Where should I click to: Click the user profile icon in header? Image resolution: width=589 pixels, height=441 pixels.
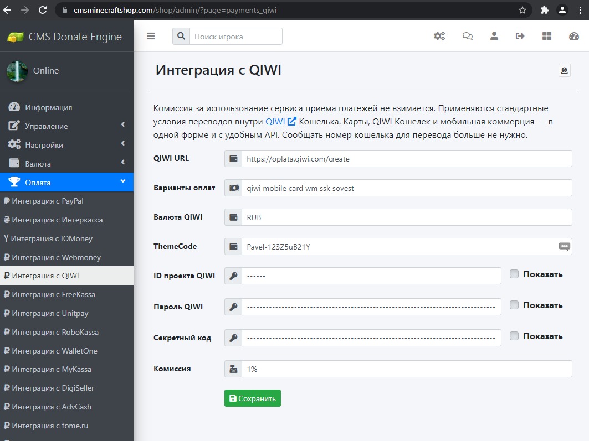494,36
